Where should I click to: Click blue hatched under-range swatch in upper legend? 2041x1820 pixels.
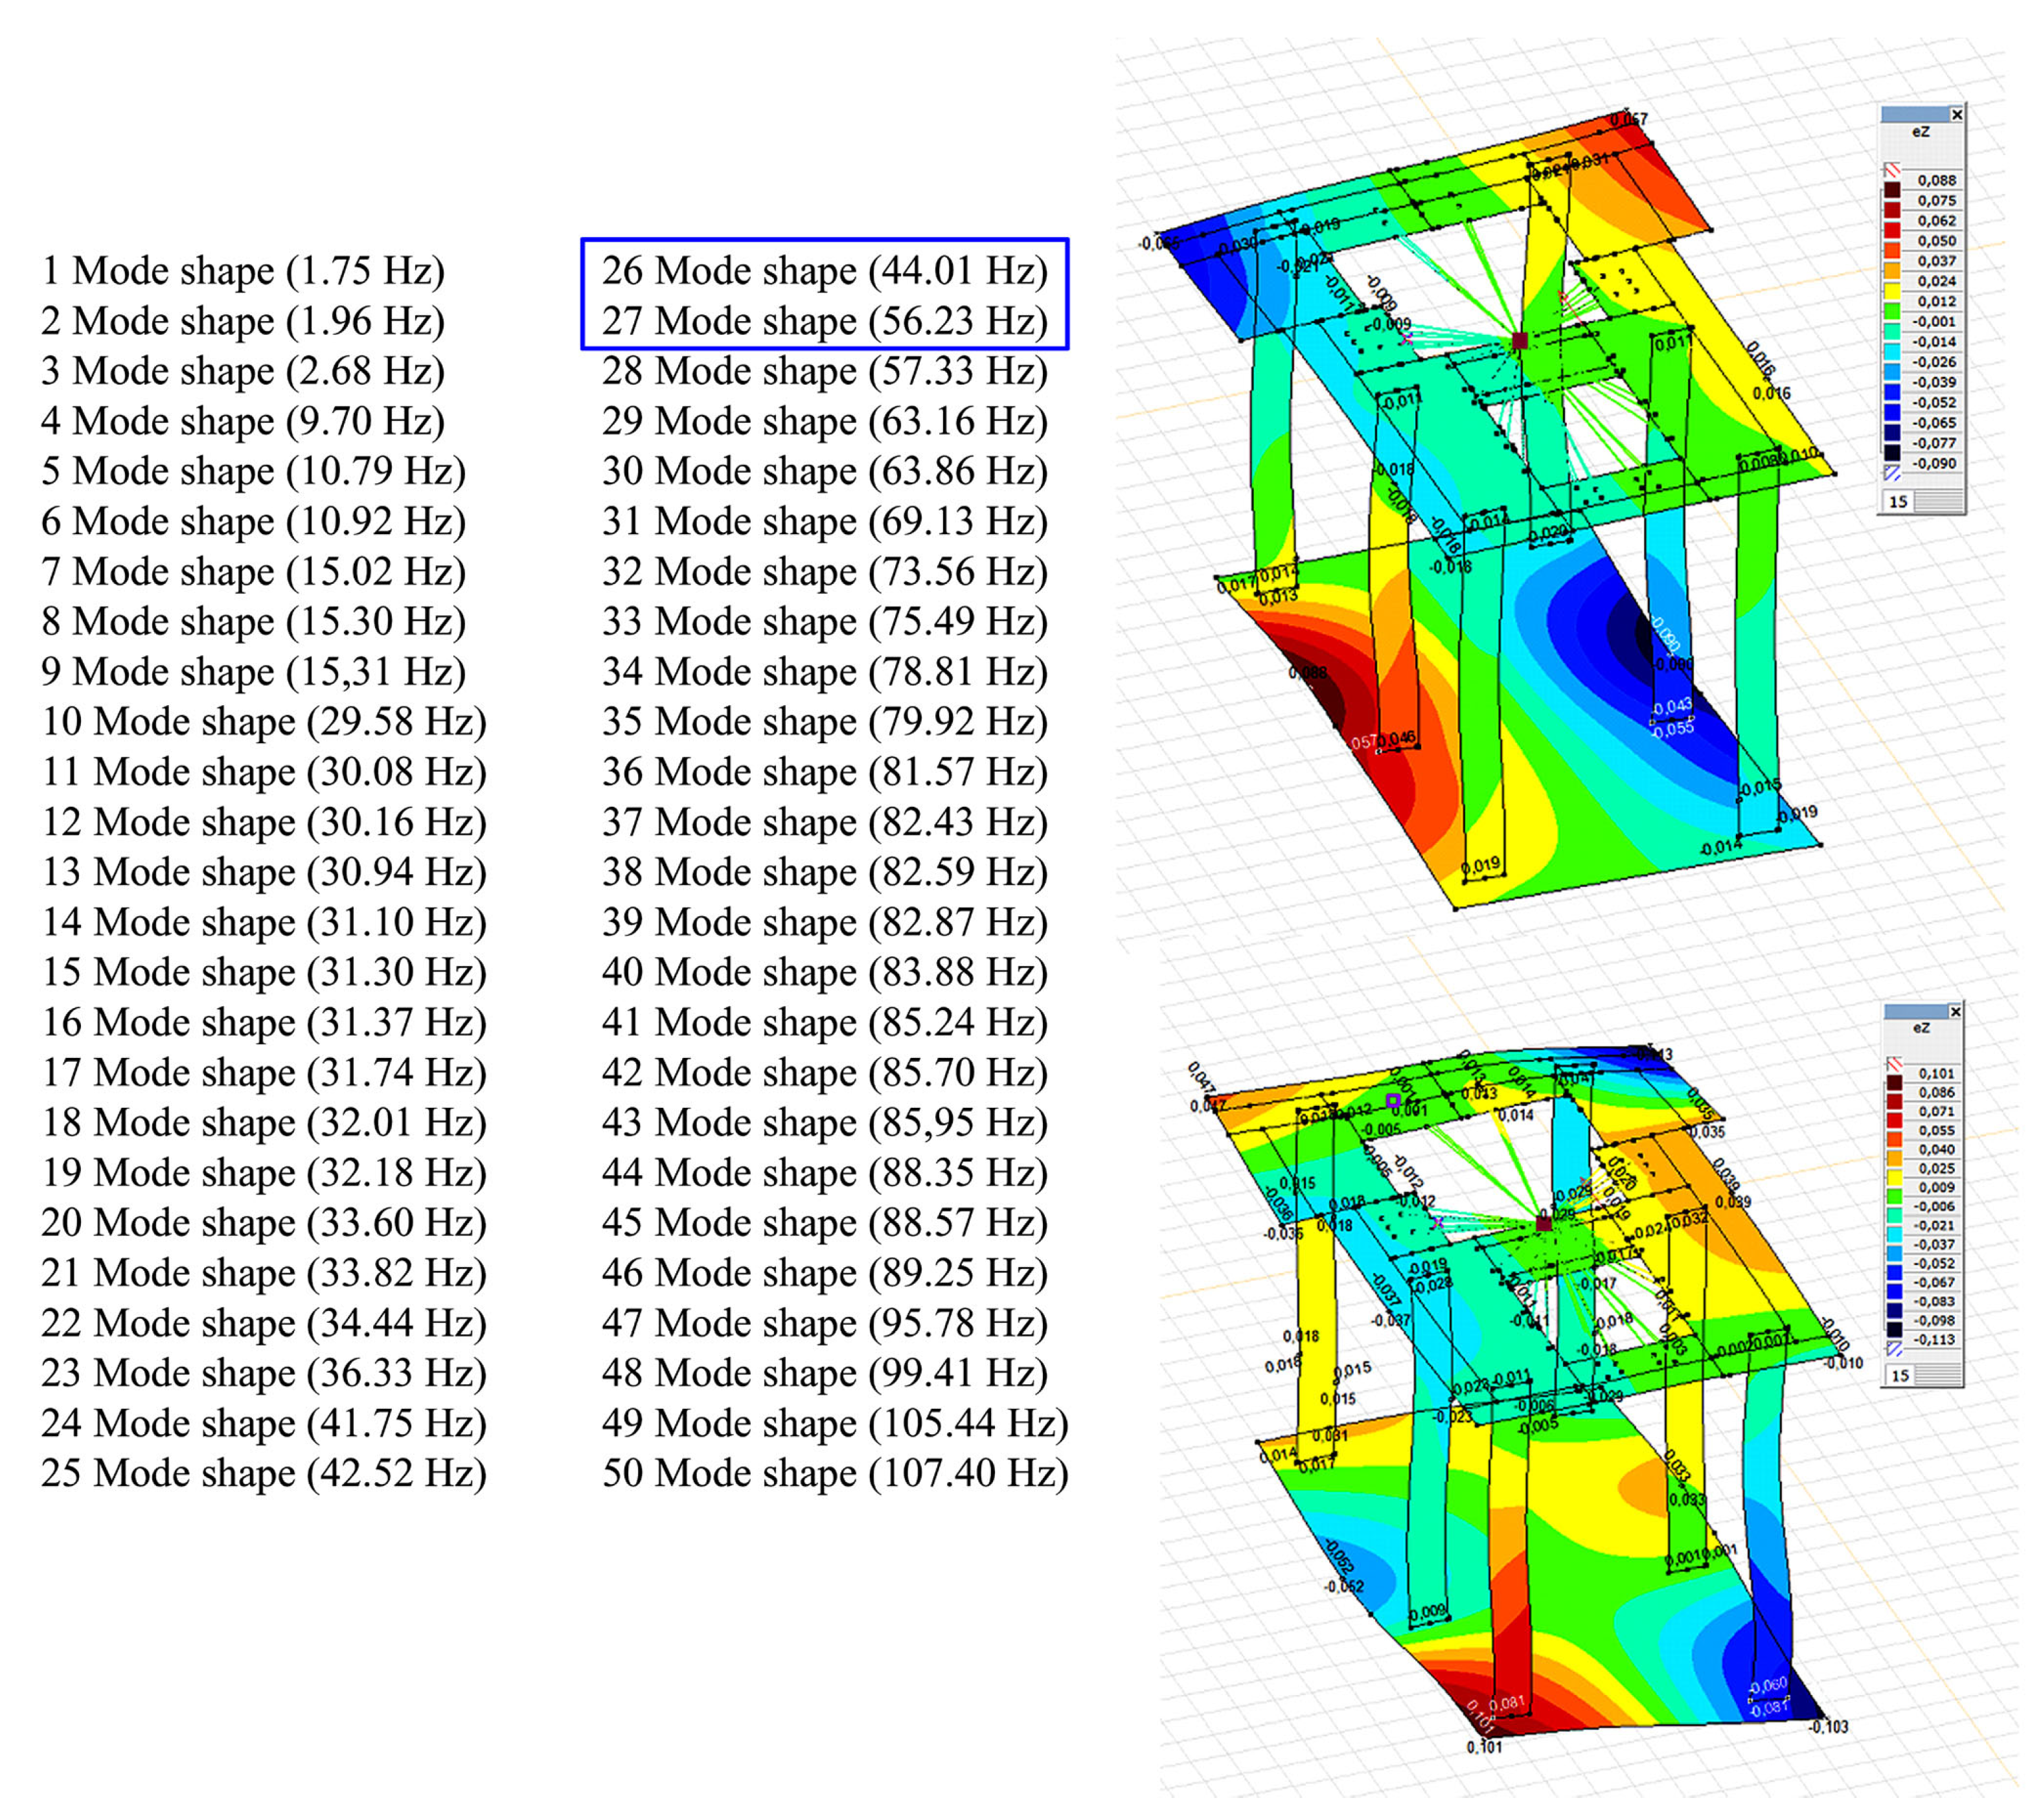(1892, 474)
